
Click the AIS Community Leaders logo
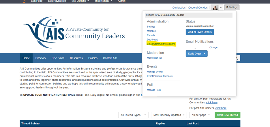[74, 32]
